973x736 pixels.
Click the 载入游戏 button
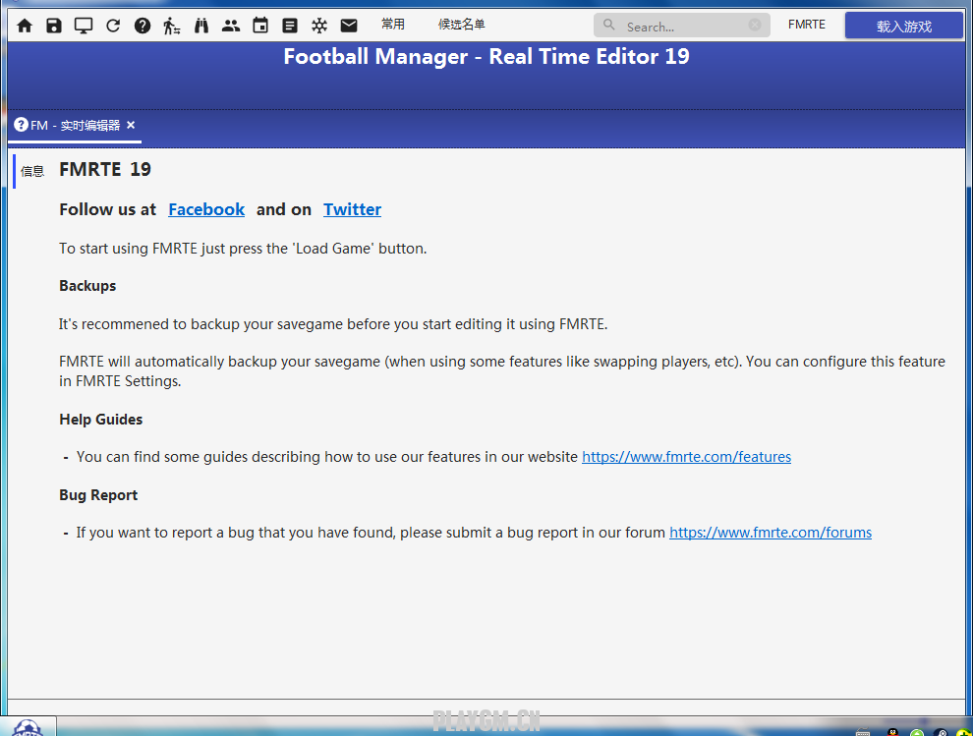[x=904, y=27]
